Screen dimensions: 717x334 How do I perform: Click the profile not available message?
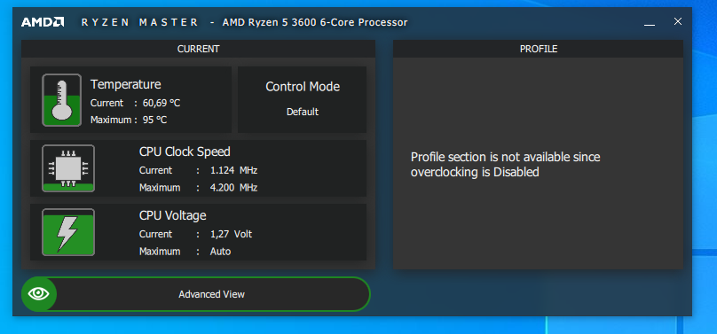pyautogui.click(x=505, y=165)
